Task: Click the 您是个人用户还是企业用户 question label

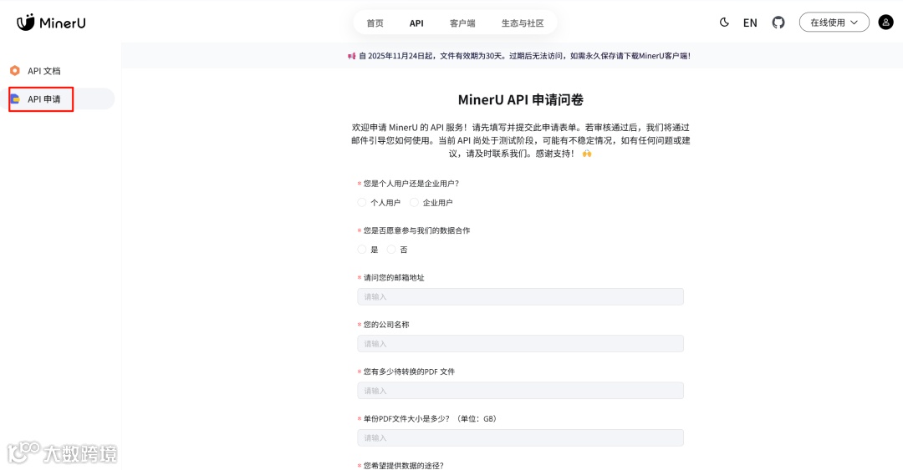Action: (x=411, y=184)
